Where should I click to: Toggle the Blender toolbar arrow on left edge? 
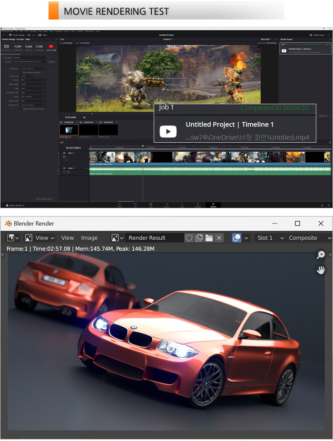point(2,255)
